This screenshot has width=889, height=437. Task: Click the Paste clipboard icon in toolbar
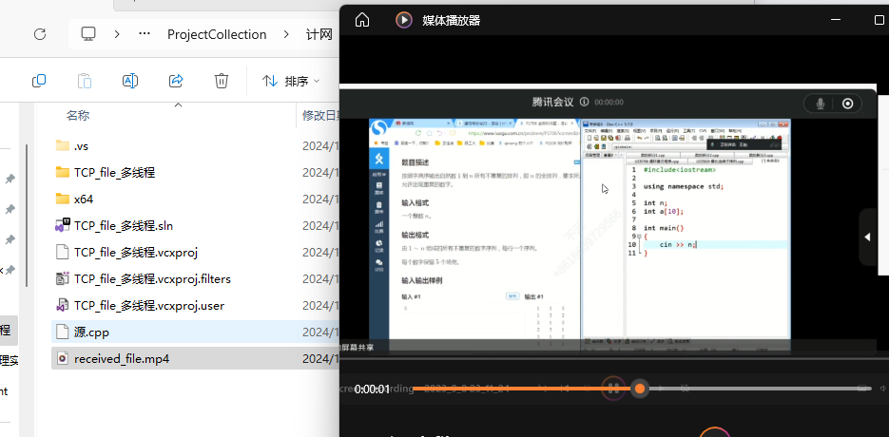pos(85,81)
